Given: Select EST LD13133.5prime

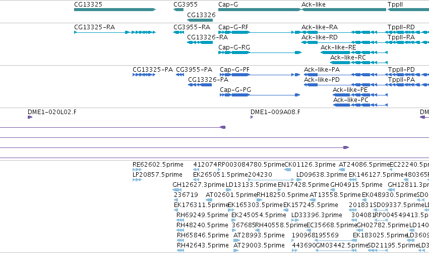Looking at the screenshot, I should 229,190.
